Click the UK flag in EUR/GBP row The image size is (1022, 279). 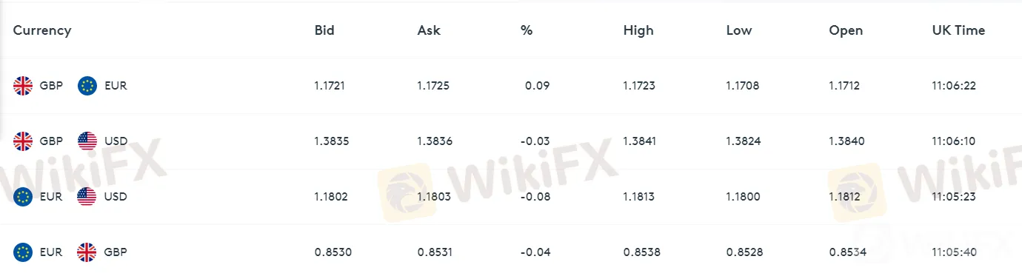(x=87, y=252)
